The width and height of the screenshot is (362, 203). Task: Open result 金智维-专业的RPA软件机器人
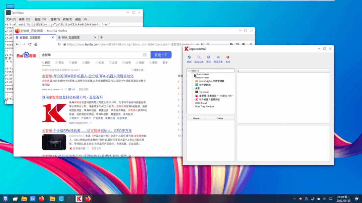pyautogui.click(x=88, y=76)
